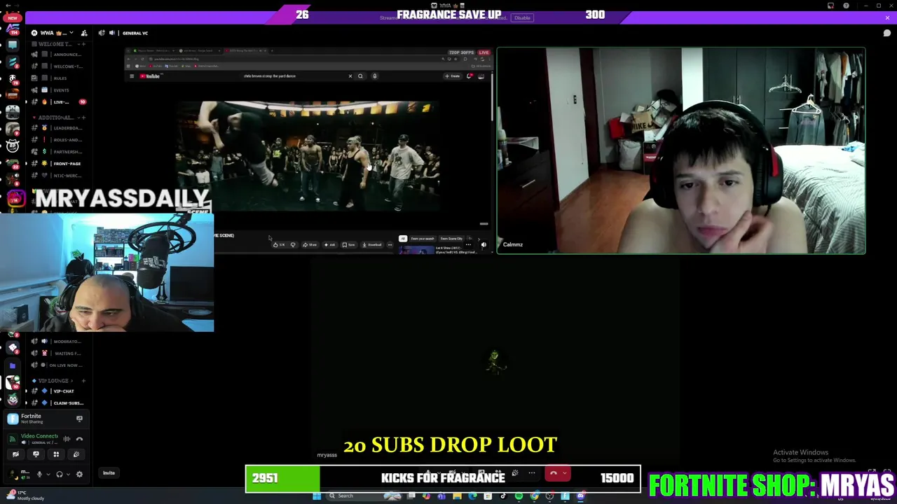The width and height of the screenshot is (897, 504).
Task: Add a channel to WELCOME T... category
Action: coord(83,44)
